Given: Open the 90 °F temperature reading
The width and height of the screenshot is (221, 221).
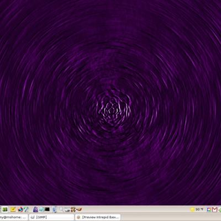Looking at the screenshot, I should 199,209.
